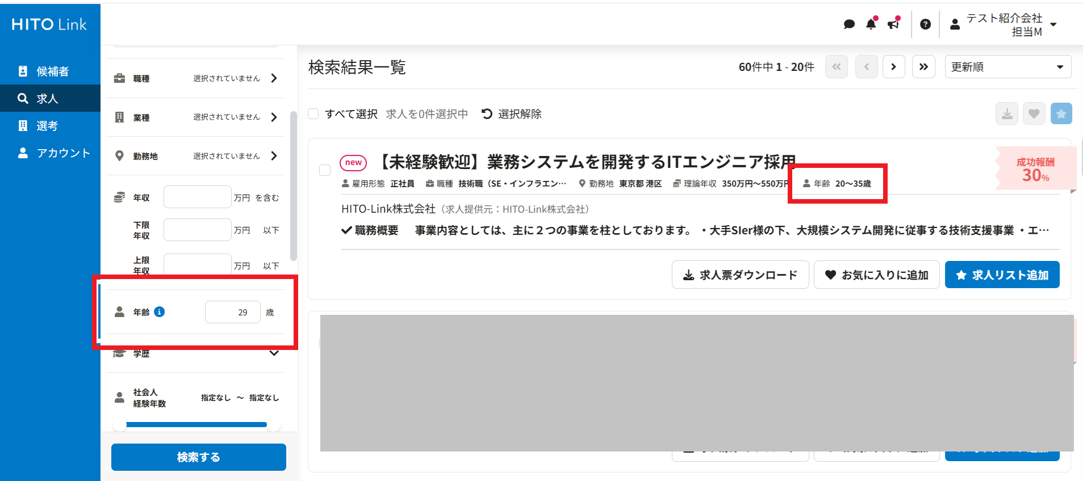The height and width of the screenshot is (481, 1083).
Task: Select the first job listing checkbox
Action: click(325, 170)
